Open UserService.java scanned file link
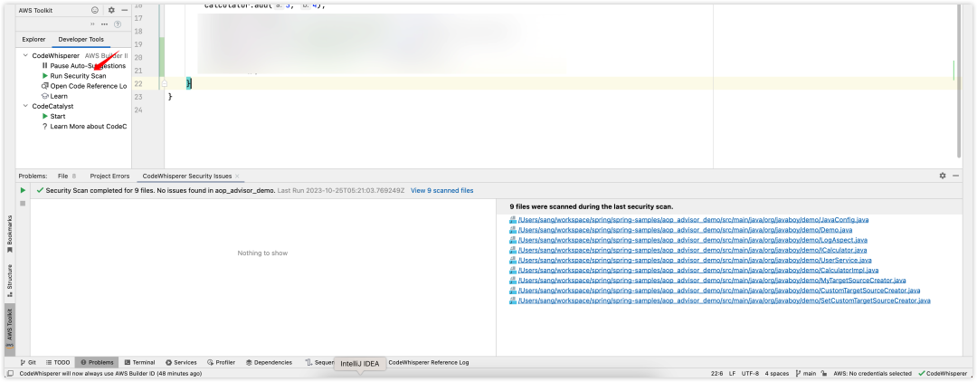Screen dimensions: 977x382 tap(695, 260)
